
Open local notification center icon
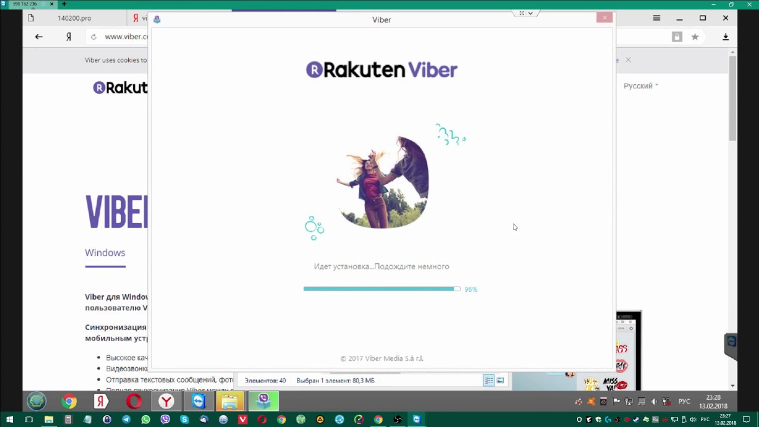(747, 420)
